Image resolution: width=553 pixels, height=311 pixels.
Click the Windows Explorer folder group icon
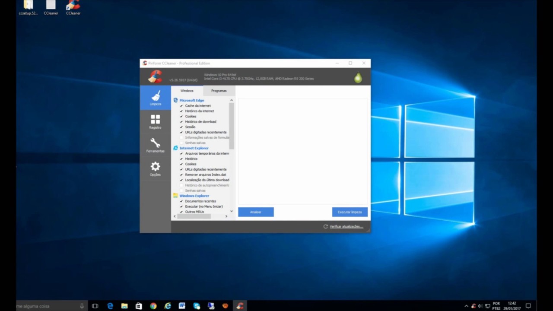click(175, 196)
